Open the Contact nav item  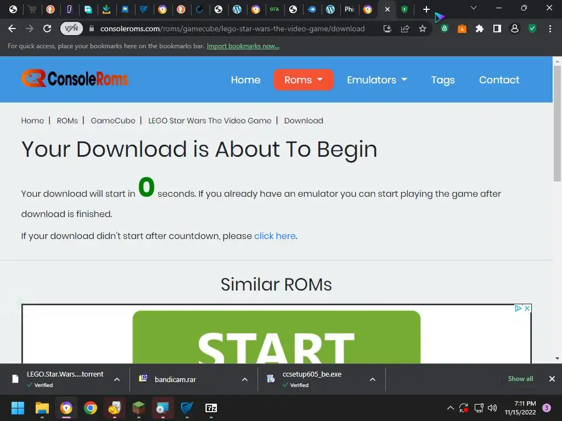[x=499, y=80]
